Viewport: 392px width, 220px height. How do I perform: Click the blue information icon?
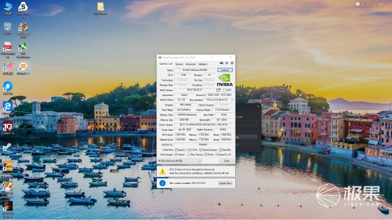point(162,183)
